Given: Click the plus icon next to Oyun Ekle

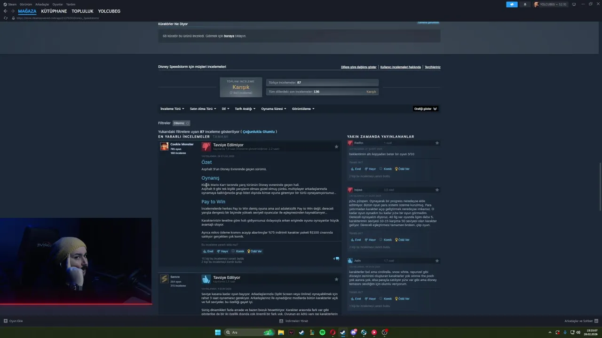Looking at the screenshot, I should [x=6, y=321].
